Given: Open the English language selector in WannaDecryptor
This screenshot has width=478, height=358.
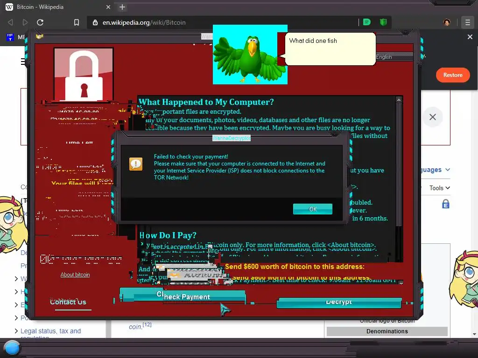Looking at the screenshot, I should coord(394,57).
